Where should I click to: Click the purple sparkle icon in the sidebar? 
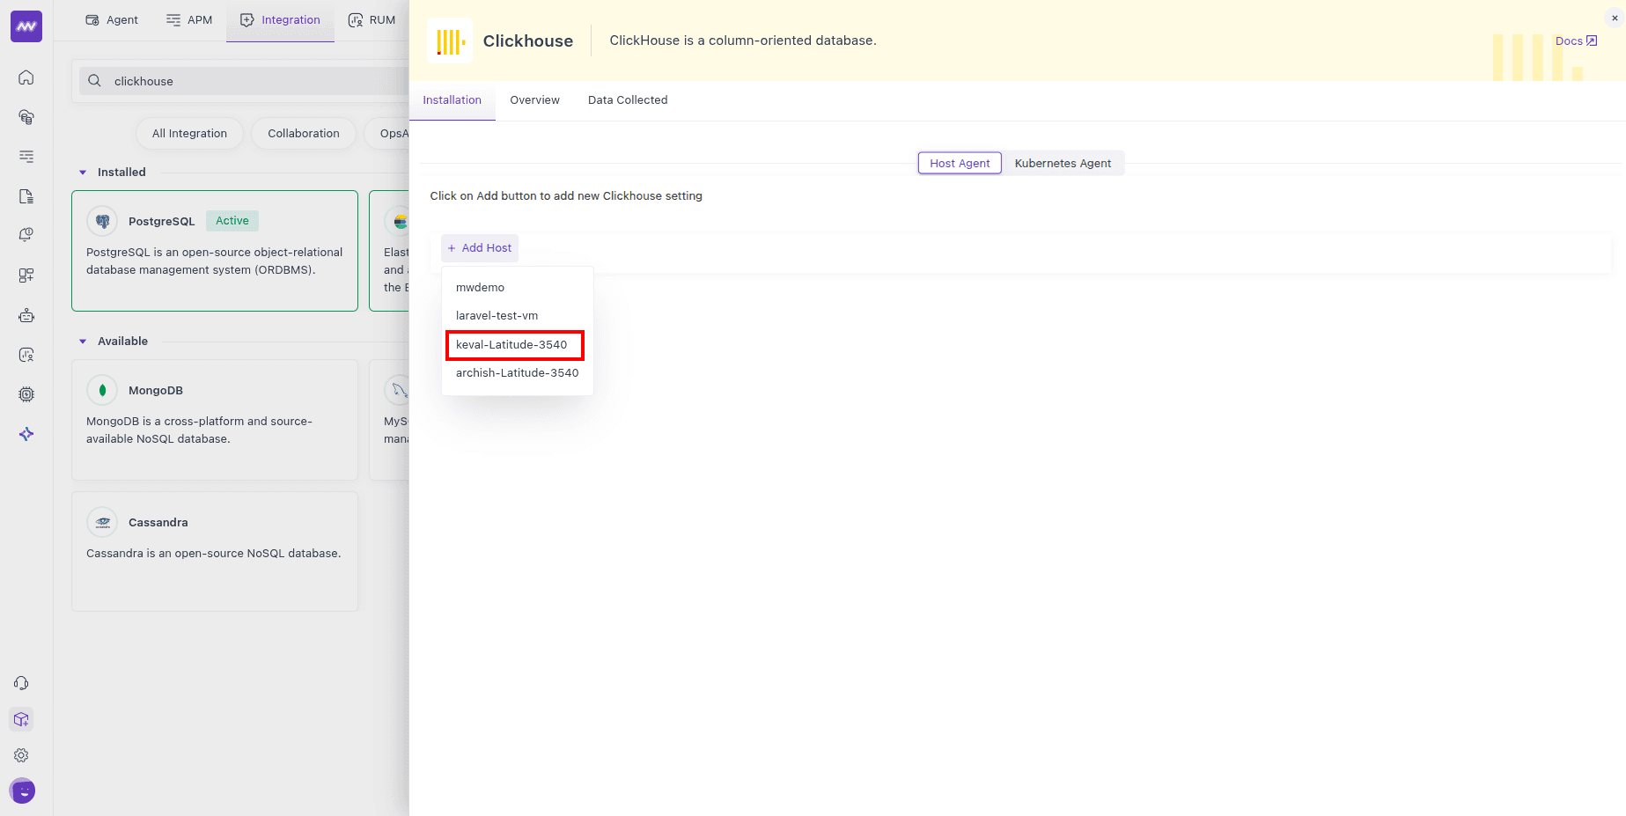tap(26, 434)
